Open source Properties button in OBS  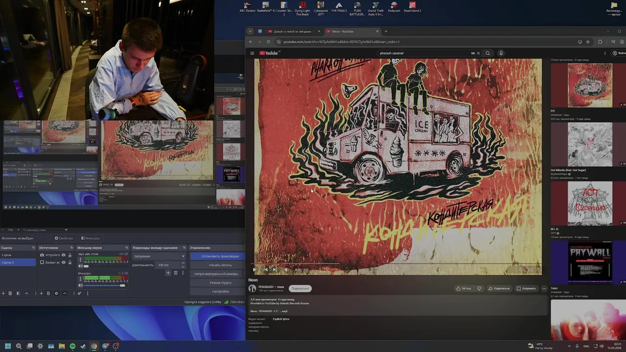tap(64, 238)
